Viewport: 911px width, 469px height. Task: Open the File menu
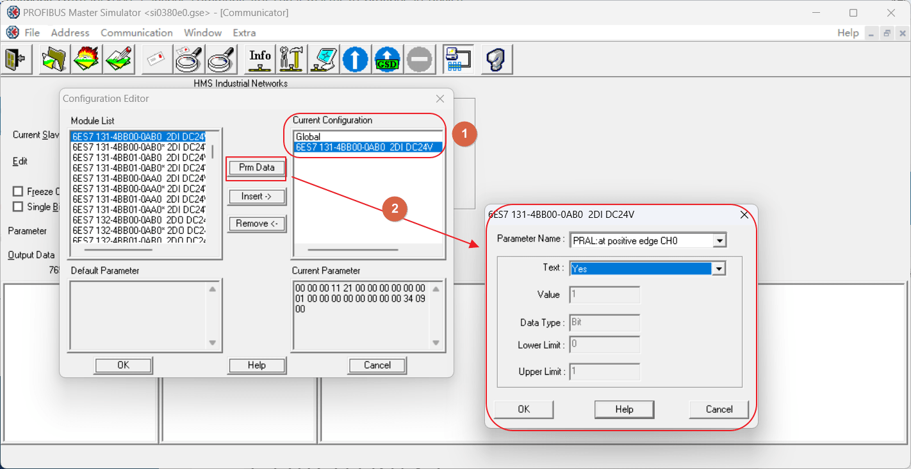coord(32,33)
